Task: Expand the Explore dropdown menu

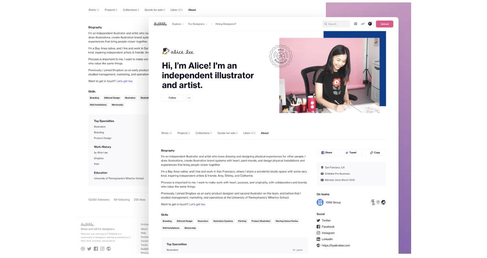Action: (x=178, y=24)
